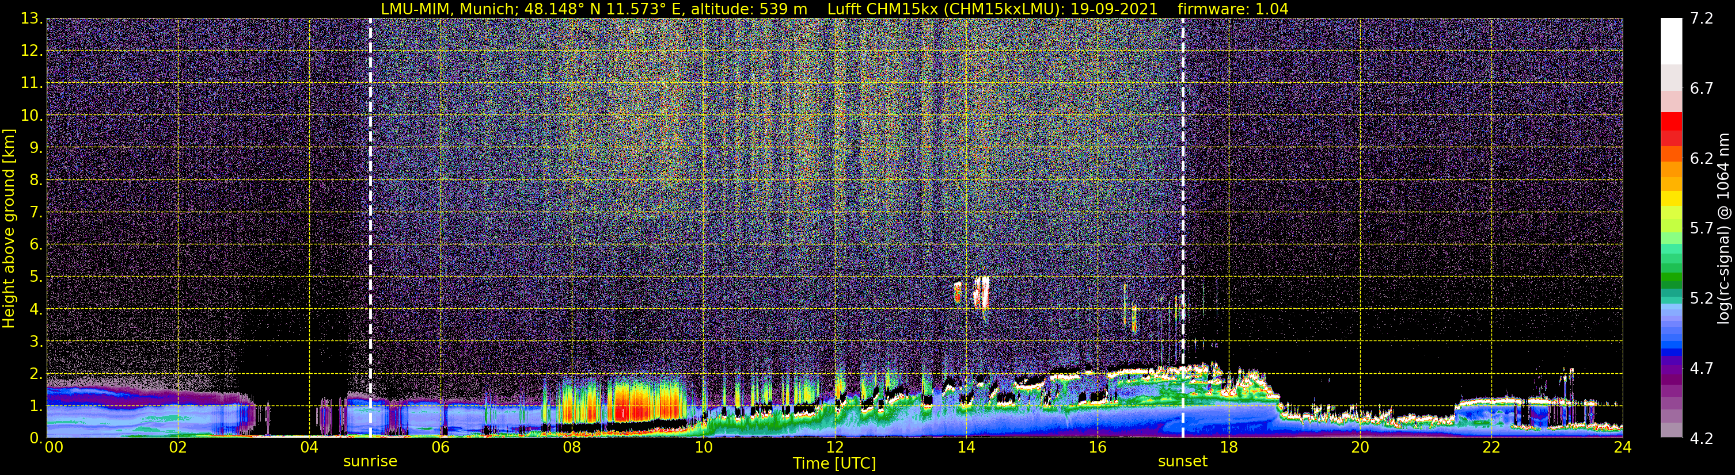Viewport: 1735px width, 475px height.
Task: Click the colorbar tick value "5.7"
Action: coord(1702,229)
